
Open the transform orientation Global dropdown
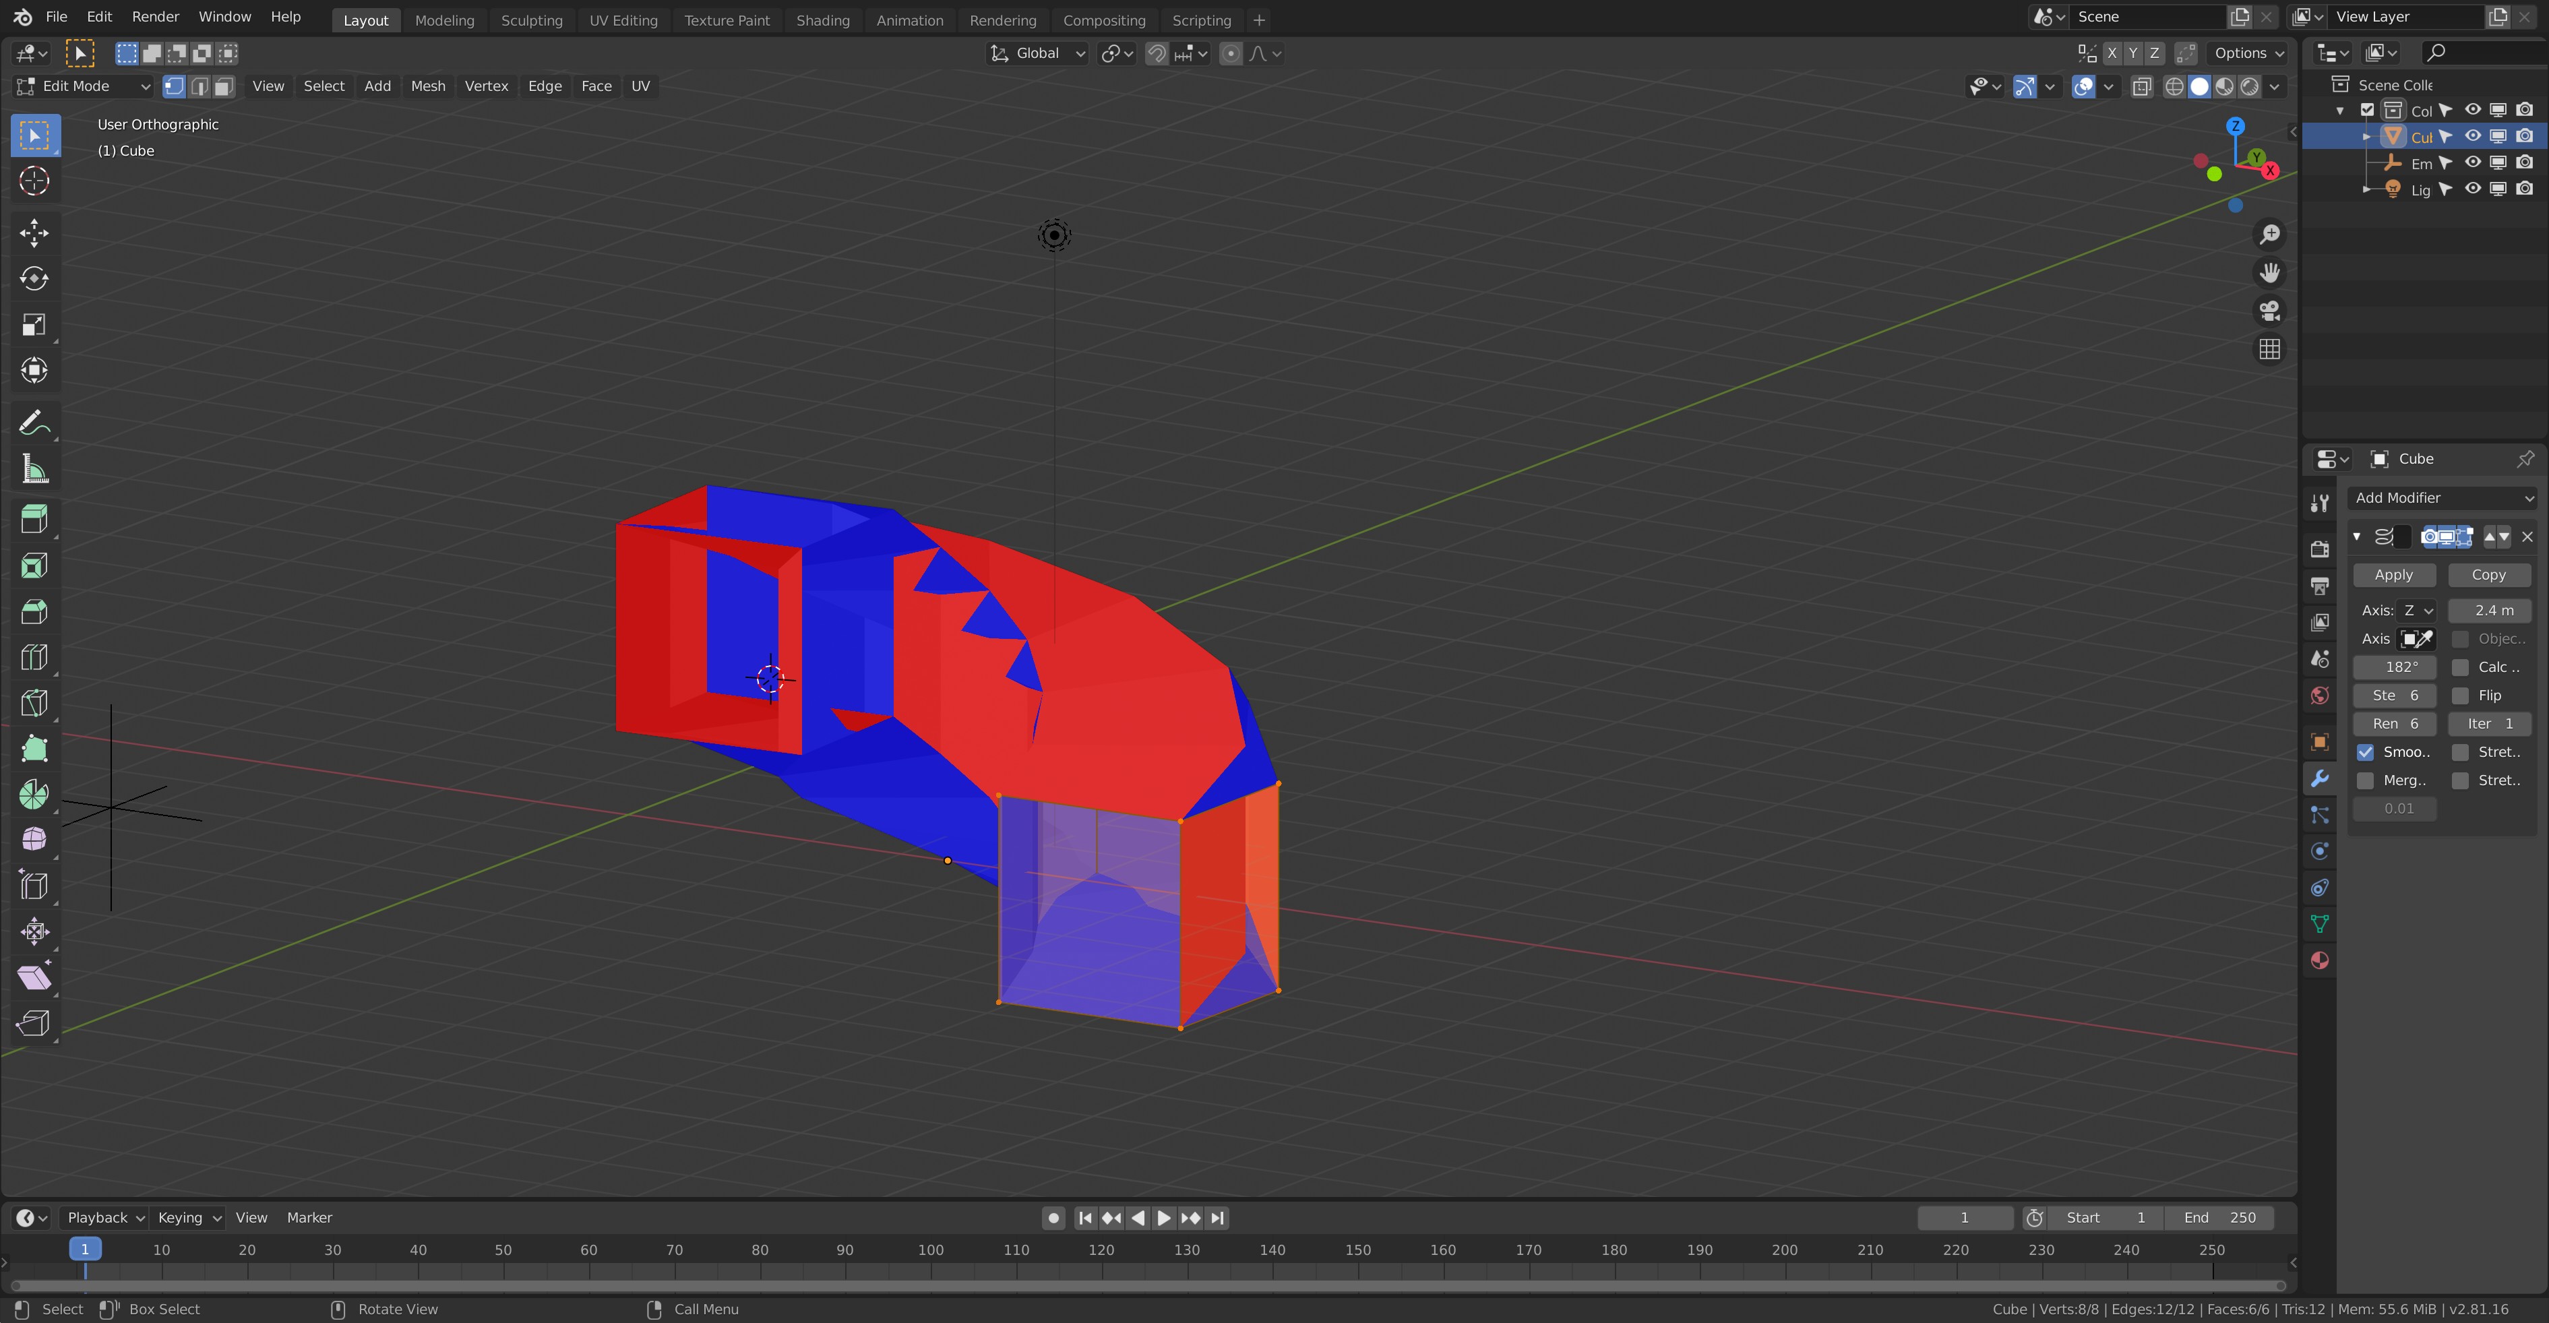1037,53
